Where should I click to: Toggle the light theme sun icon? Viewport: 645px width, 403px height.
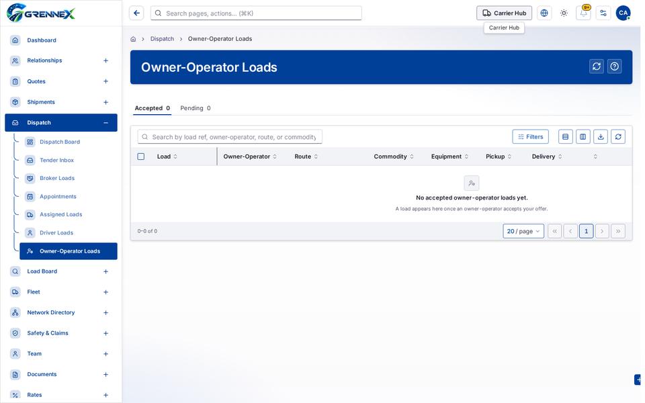(x=564, y=13)
